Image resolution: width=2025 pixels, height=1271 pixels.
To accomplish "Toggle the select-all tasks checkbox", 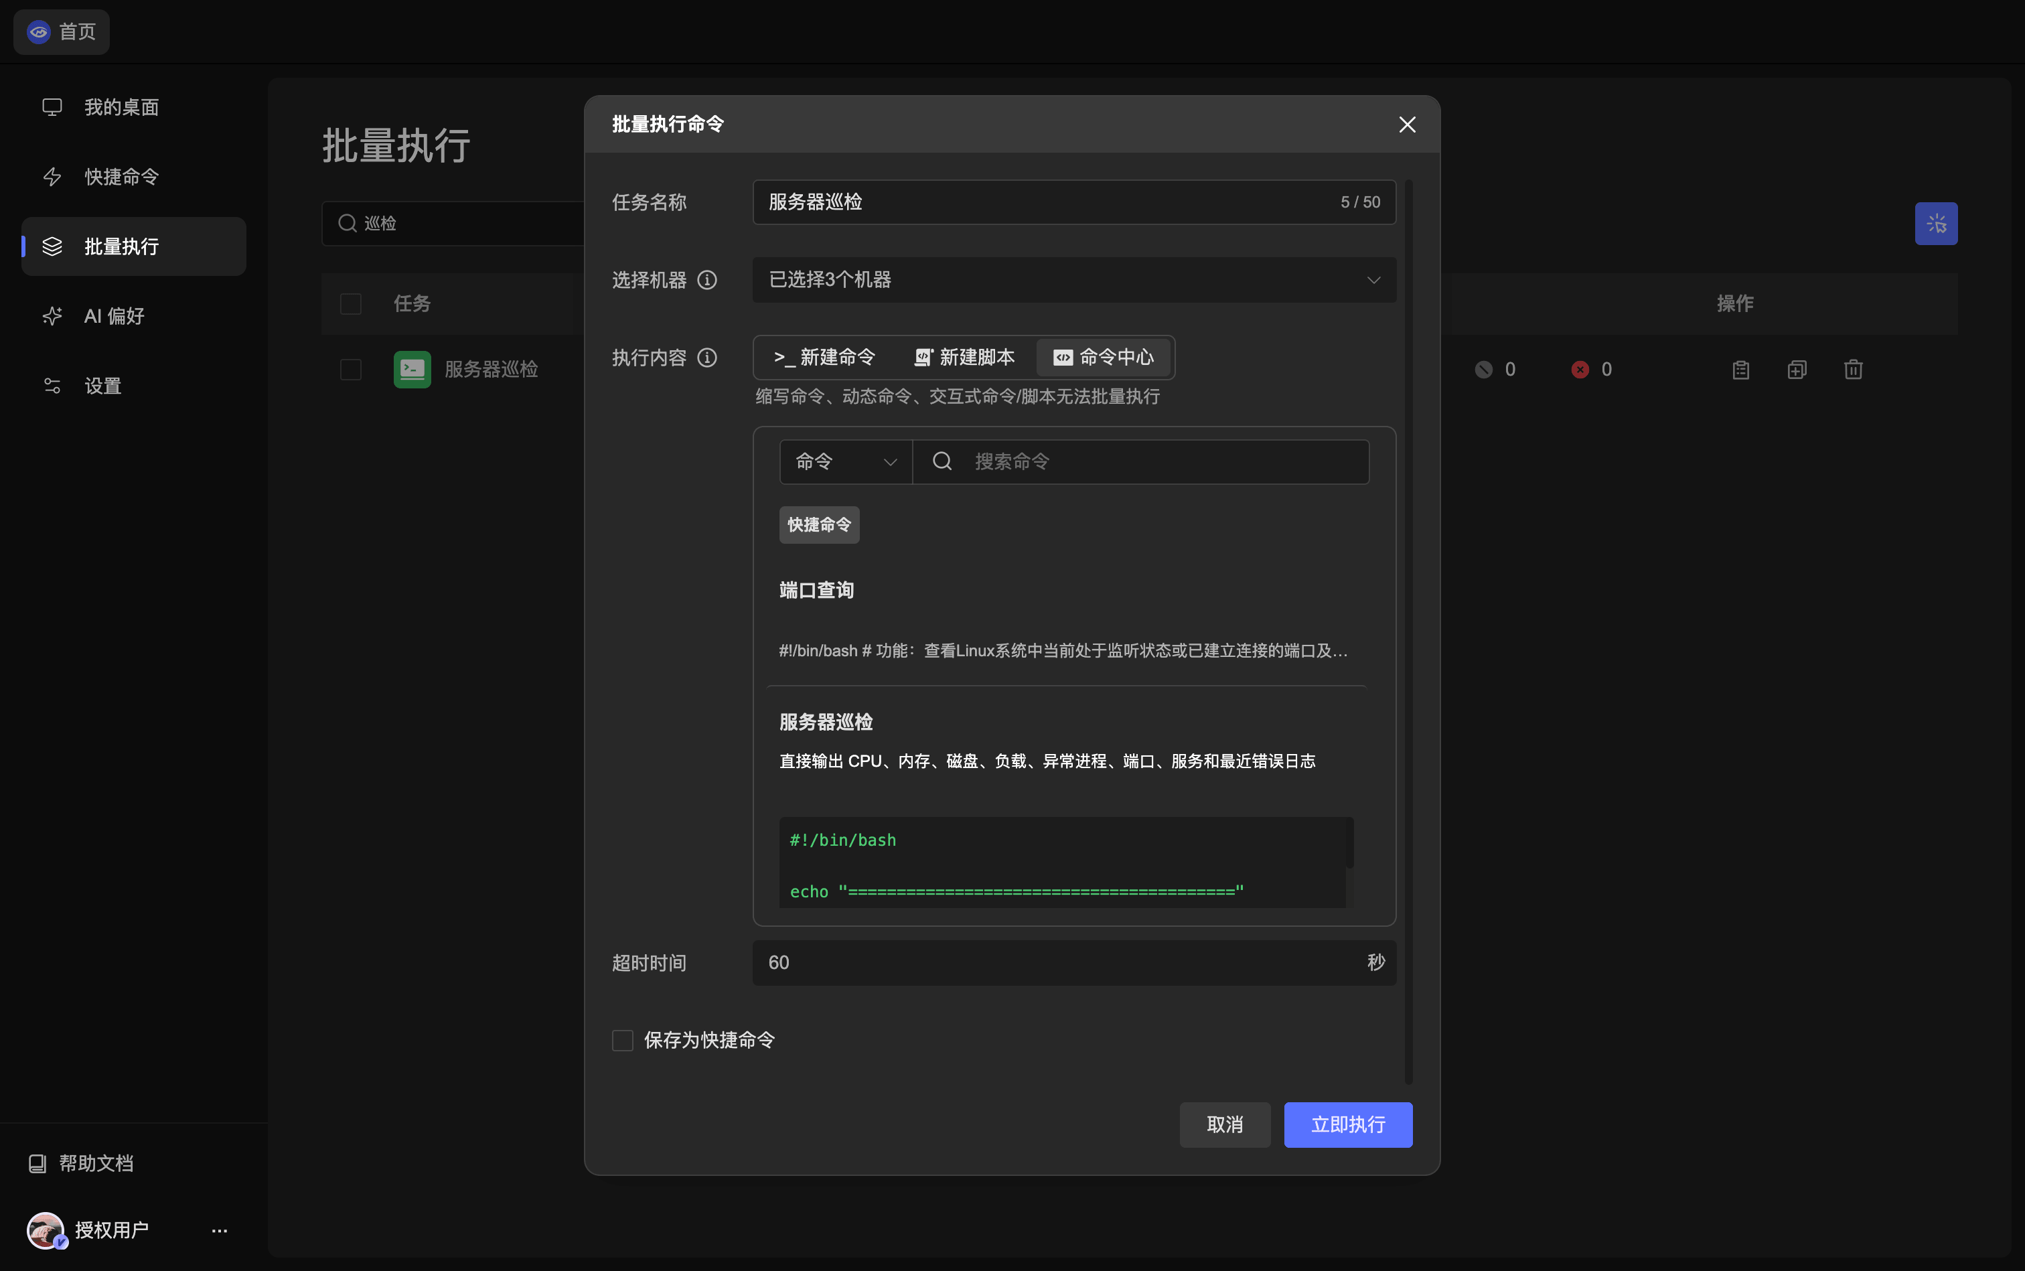I will 350,303.
